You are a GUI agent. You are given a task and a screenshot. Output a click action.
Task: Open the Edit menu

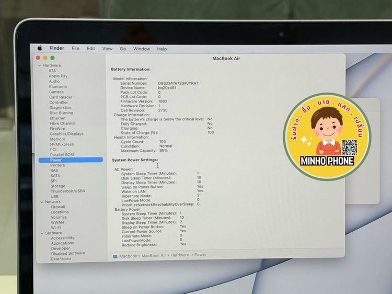[x=91, y=49]
